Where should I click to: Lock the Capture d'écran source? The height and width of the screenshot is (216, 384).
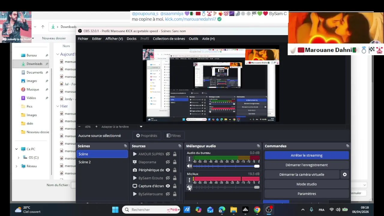pos(175,186)
